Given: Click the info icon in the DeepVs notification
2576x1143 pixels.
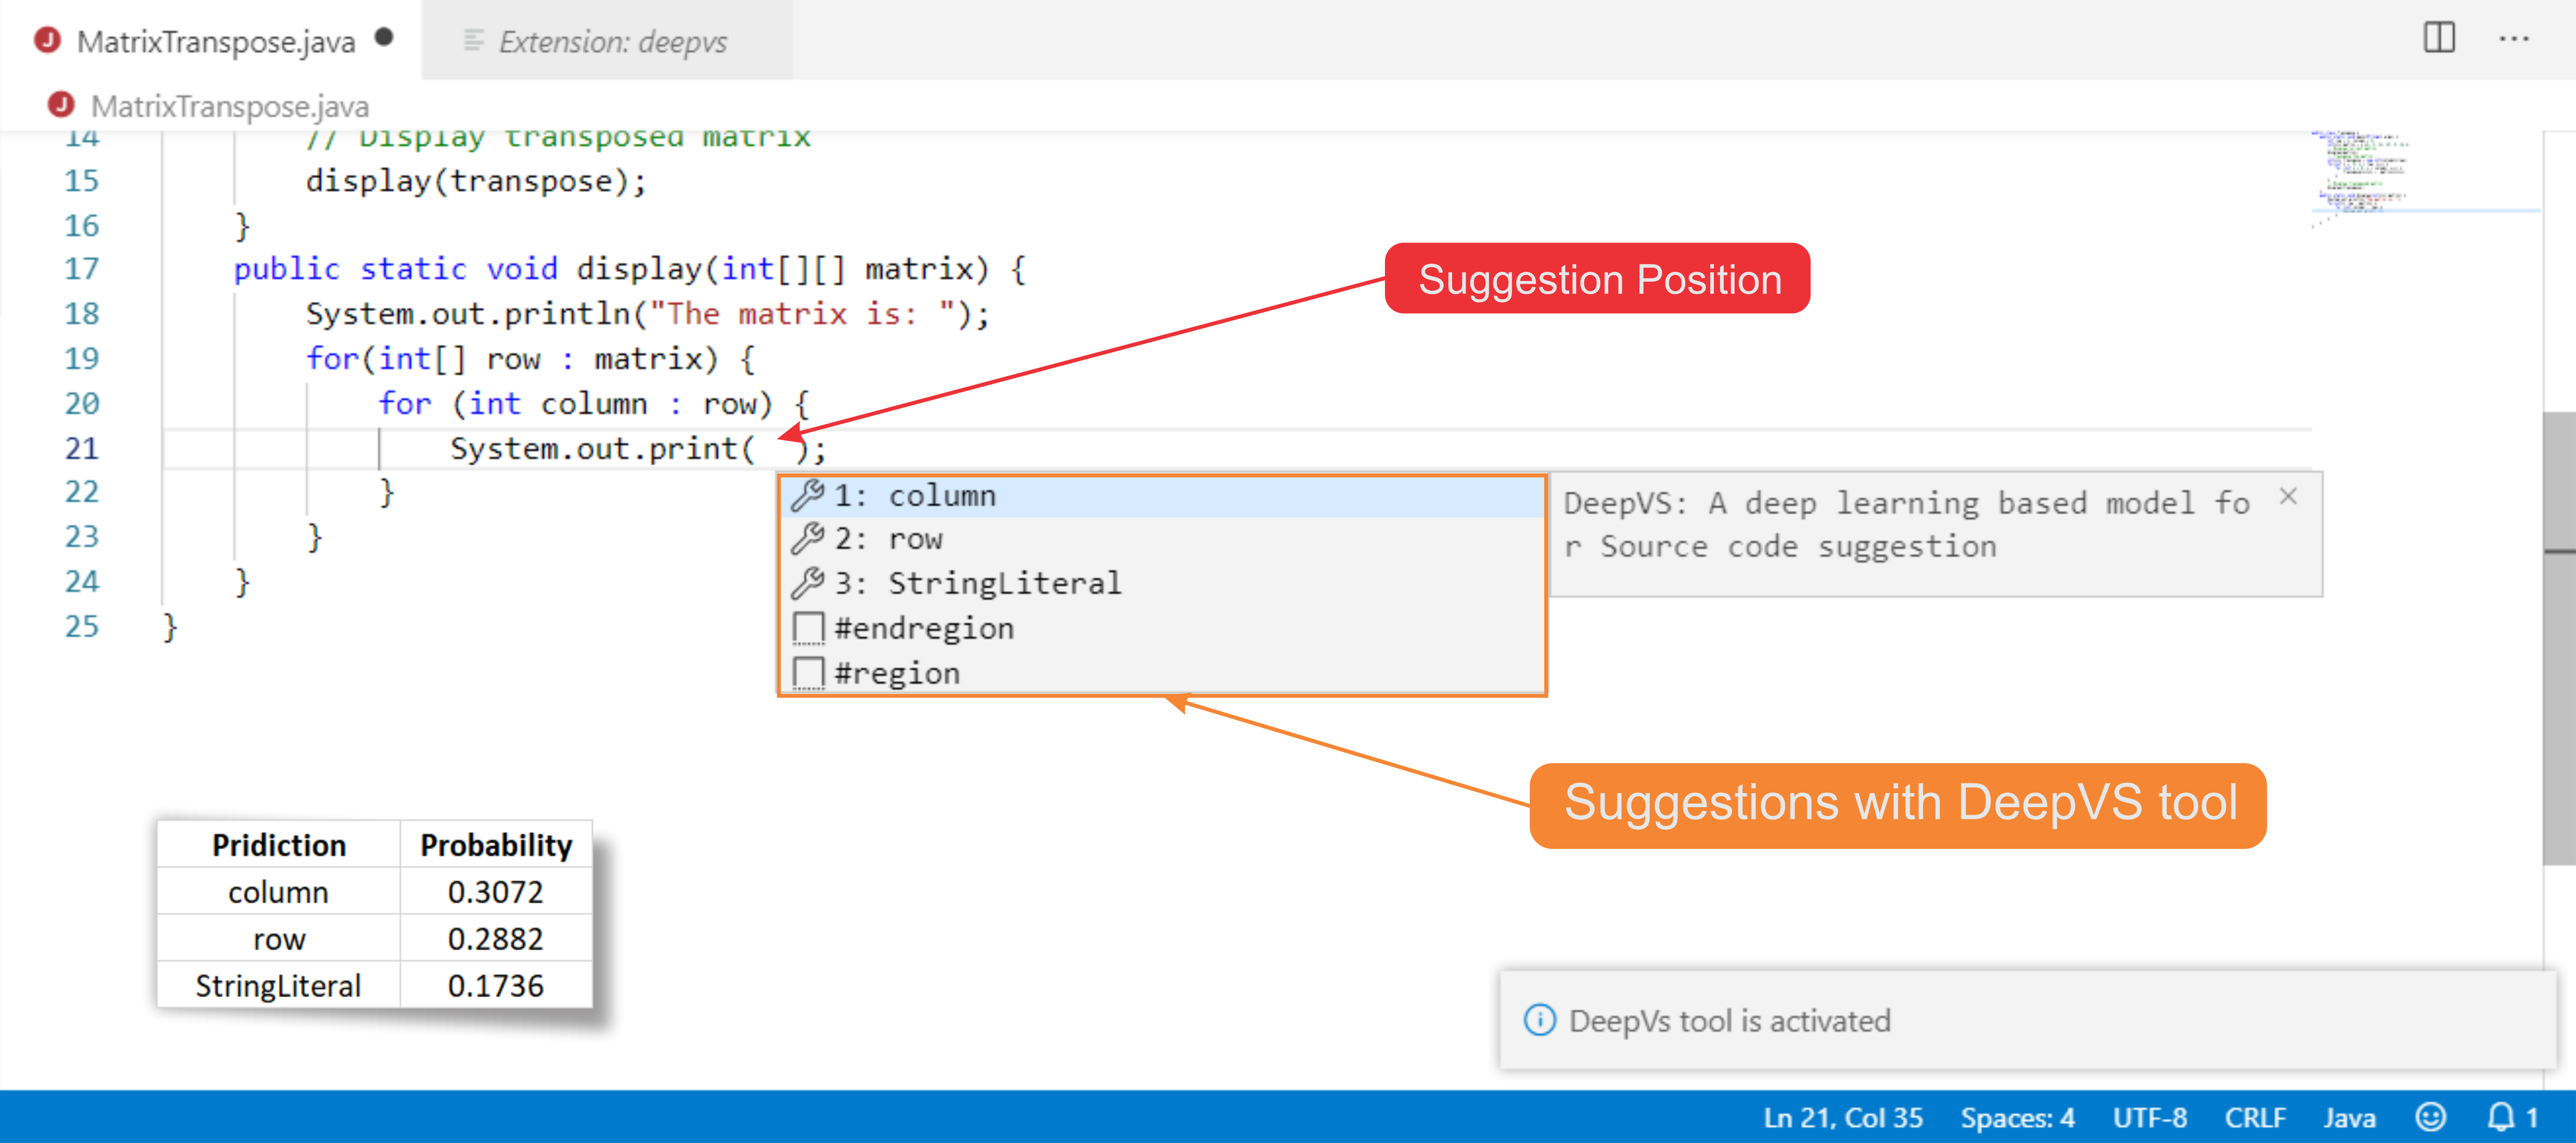Looking at the screenshot, I should 1539,1020.
